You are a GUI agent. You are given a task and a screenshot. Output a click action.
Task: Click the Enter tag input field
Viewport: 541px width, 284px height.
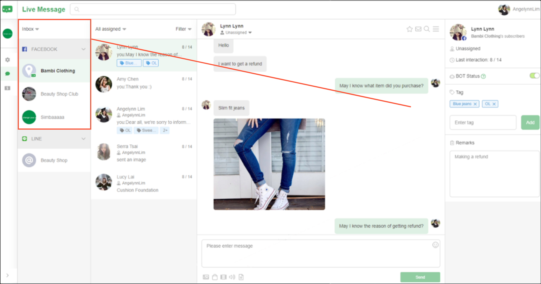483,122
